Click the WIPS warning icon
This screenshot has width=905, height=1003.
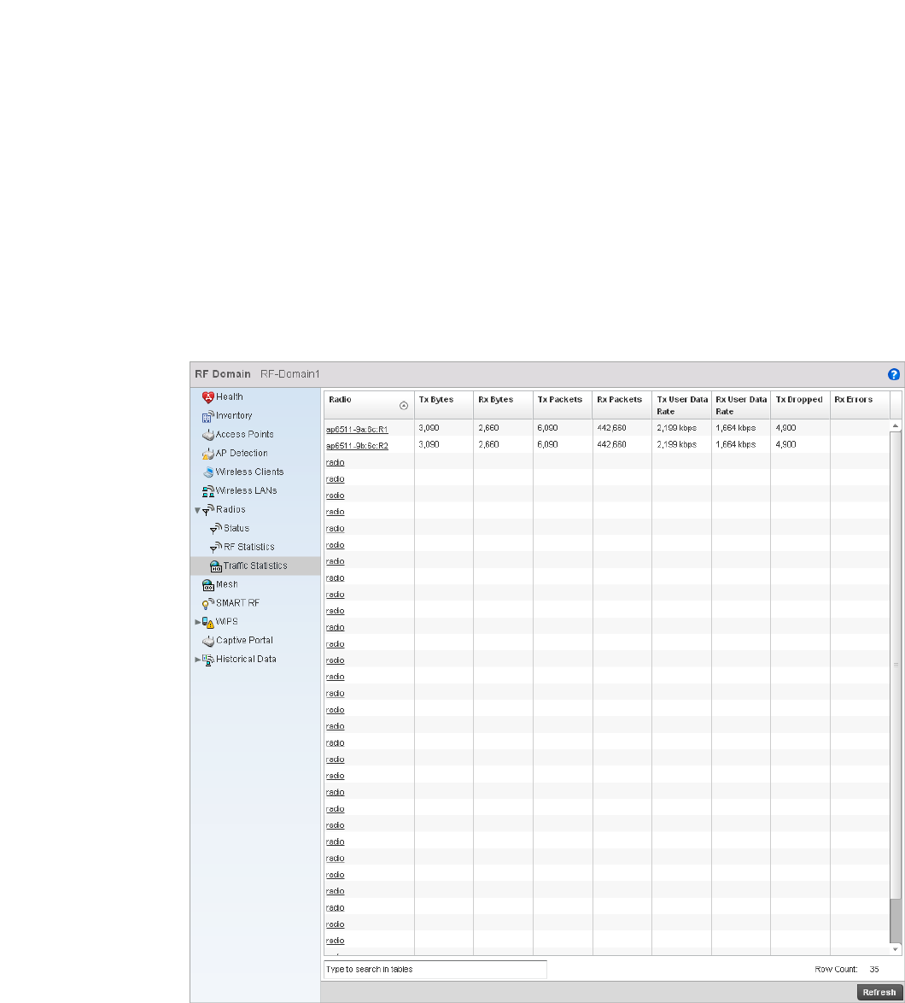(207, 623)
